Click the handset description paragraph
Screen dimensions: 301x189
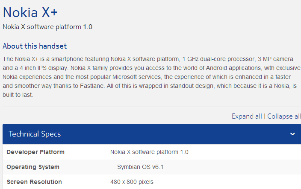(151, 77)
